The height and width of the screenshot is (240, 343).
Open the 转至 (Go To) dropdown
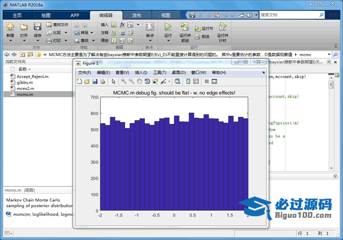pyautogui.click(x=92, y=33)
